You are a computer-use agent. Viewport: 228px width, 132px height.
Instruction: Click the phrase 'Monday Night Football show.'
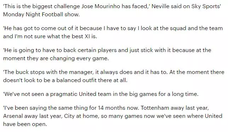(41, 15)
